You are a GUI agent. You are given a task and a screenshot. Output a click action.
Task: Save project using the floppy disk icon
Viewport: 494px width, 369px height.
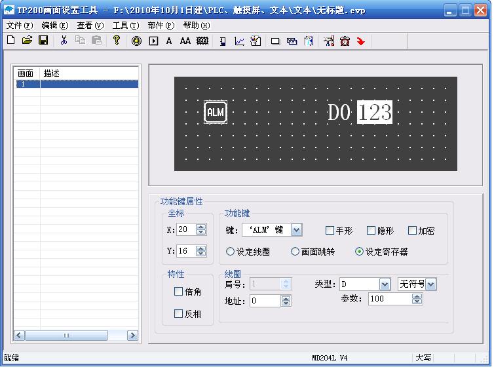pos(43,41)
